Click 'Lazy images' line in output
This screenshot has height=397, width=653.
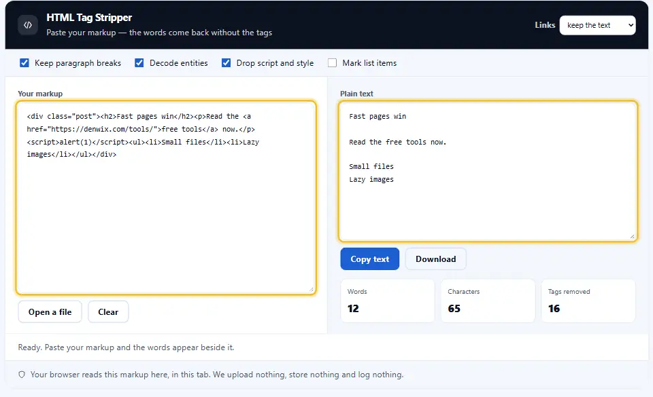click(371, 179)
